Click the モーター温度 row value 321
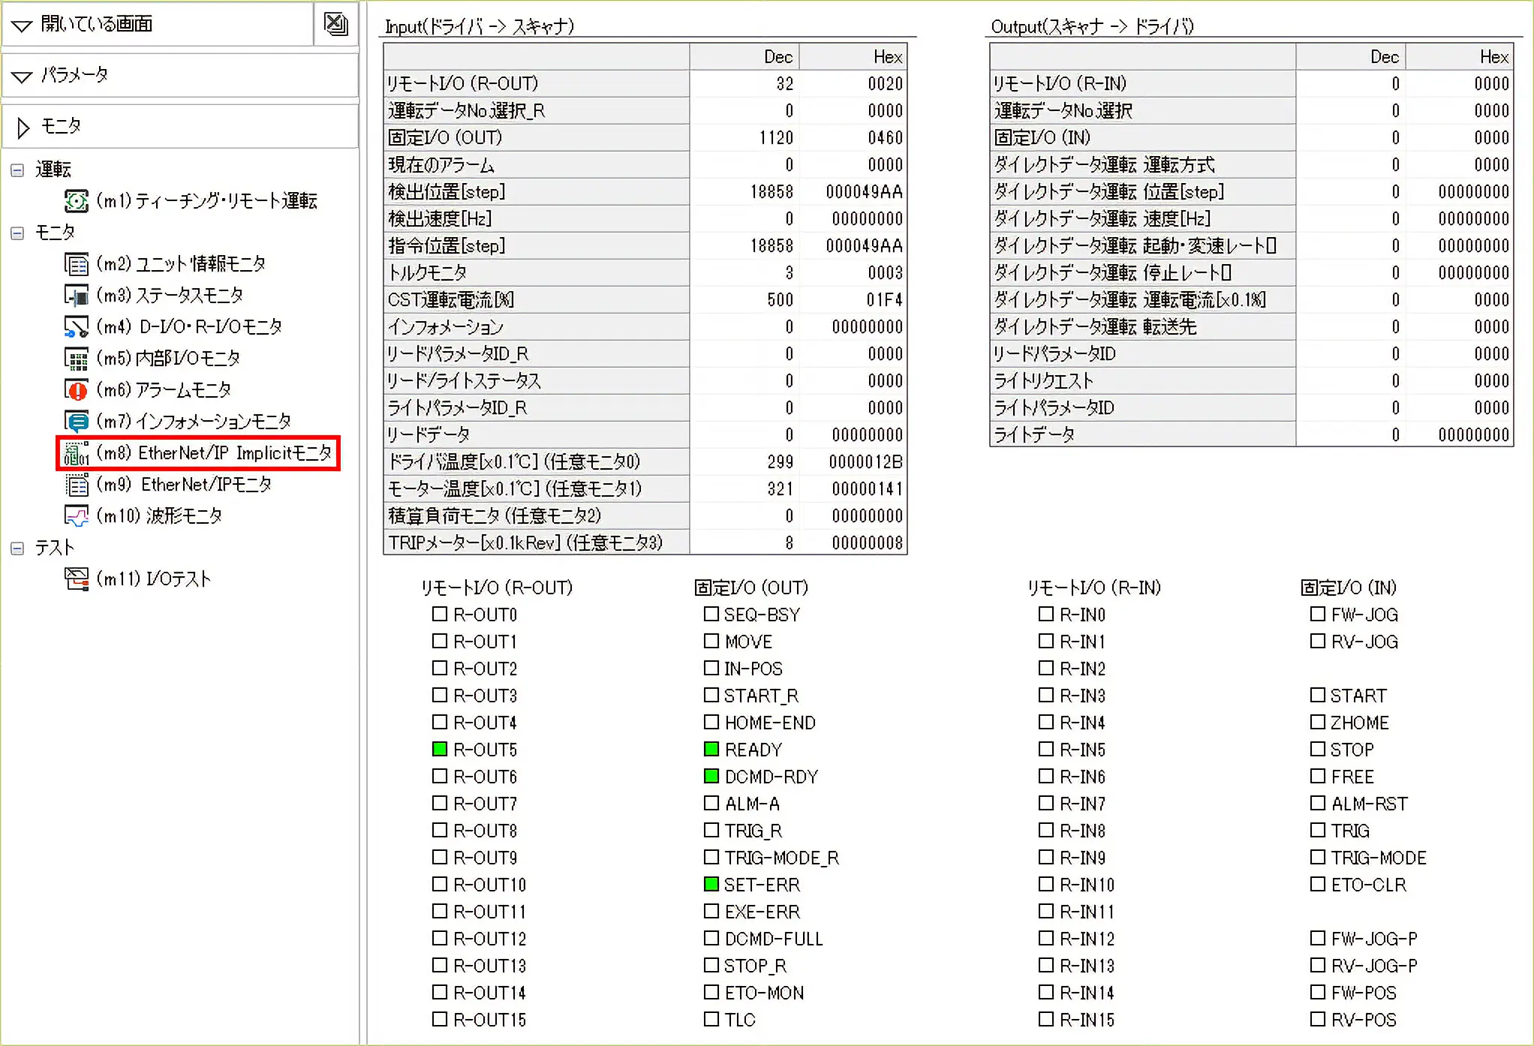 click(780, 489)
